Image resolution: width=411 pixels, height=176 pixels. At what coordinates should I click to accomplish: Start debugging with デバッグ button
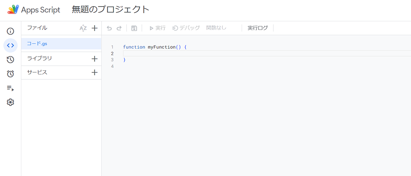coord(186,28)
